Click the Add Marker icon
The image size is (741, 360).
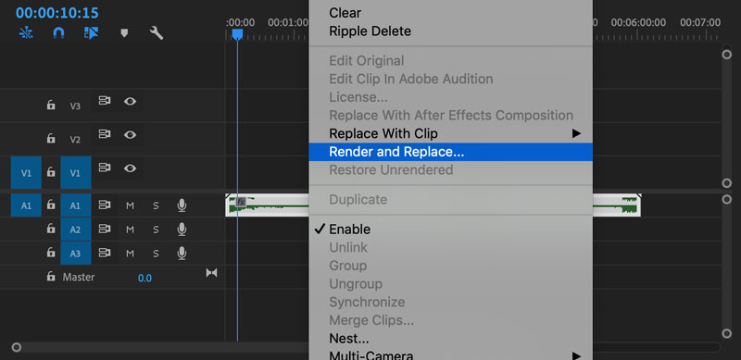click(x=124, y=33)
